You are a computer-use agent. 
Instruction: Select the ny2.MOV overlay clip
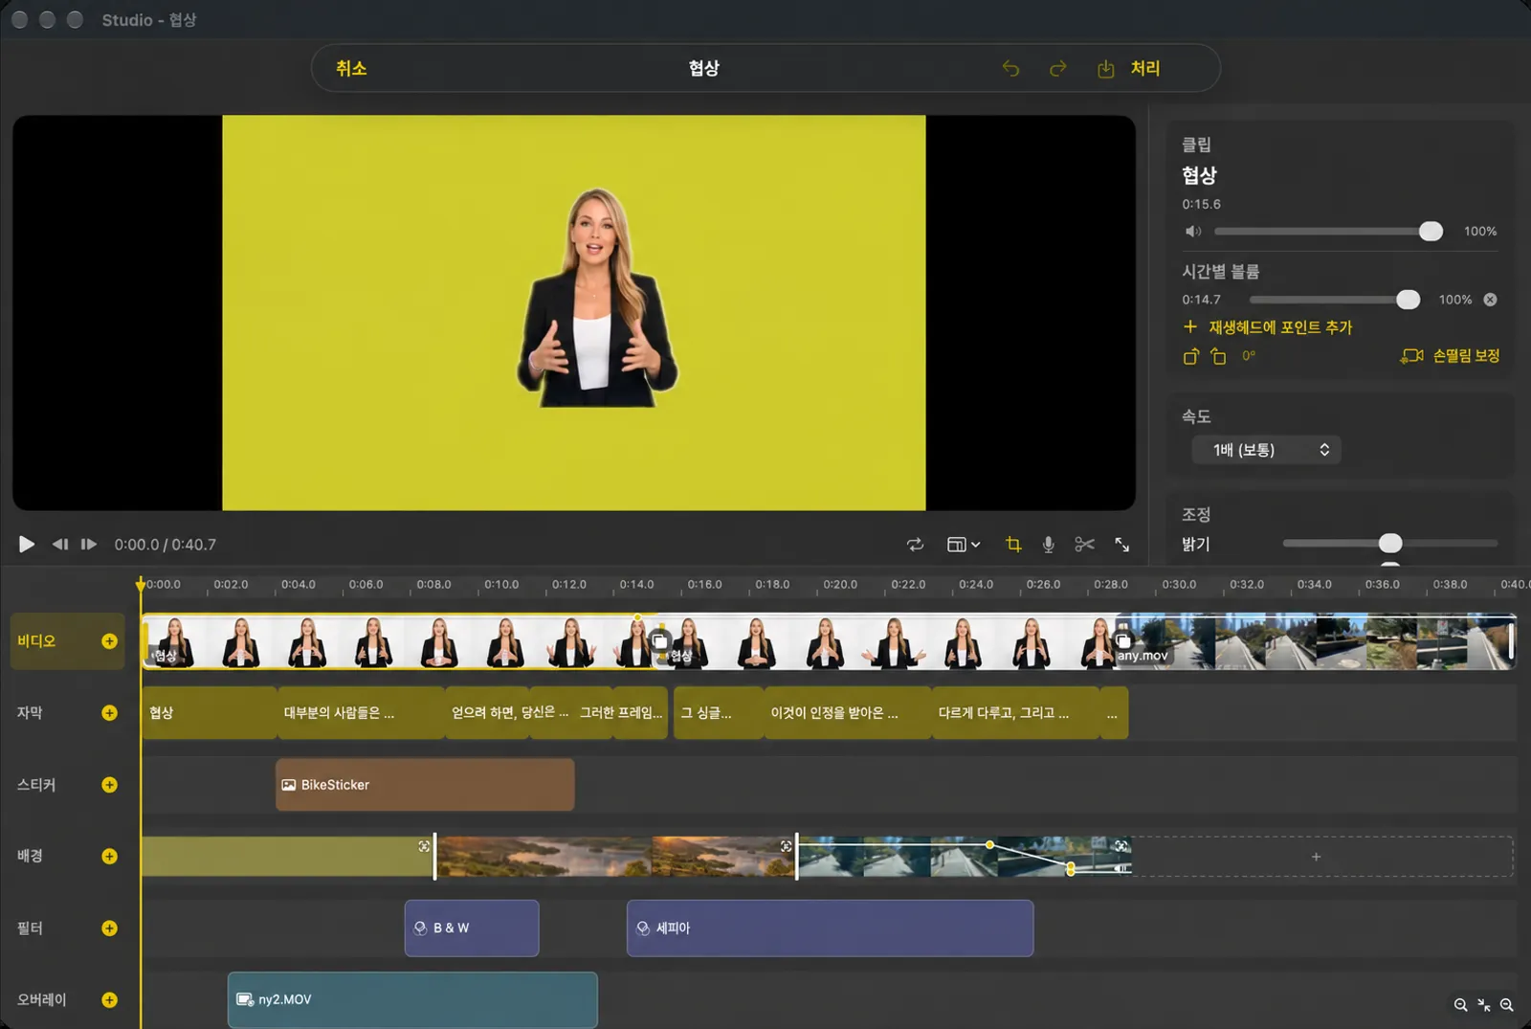coord(412,999)
